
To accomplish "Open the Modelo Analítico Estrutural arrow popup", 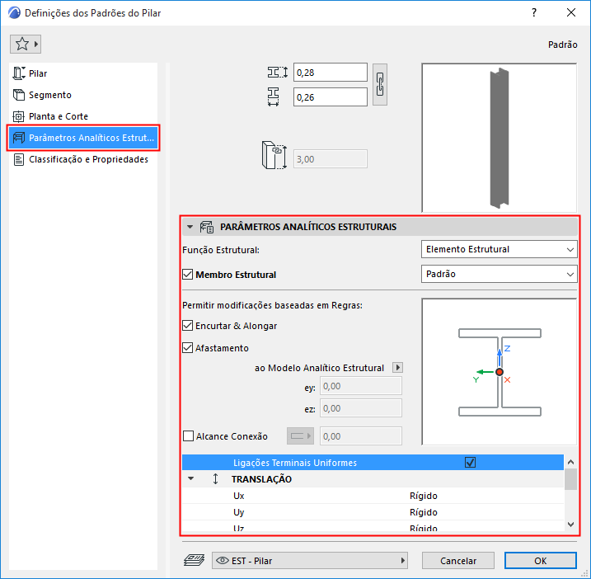I will (x=397, y=367).
